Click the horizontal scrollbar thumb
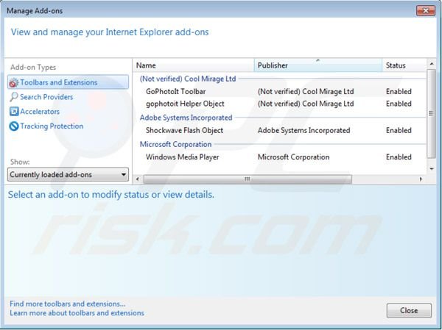 pos(248,179)
